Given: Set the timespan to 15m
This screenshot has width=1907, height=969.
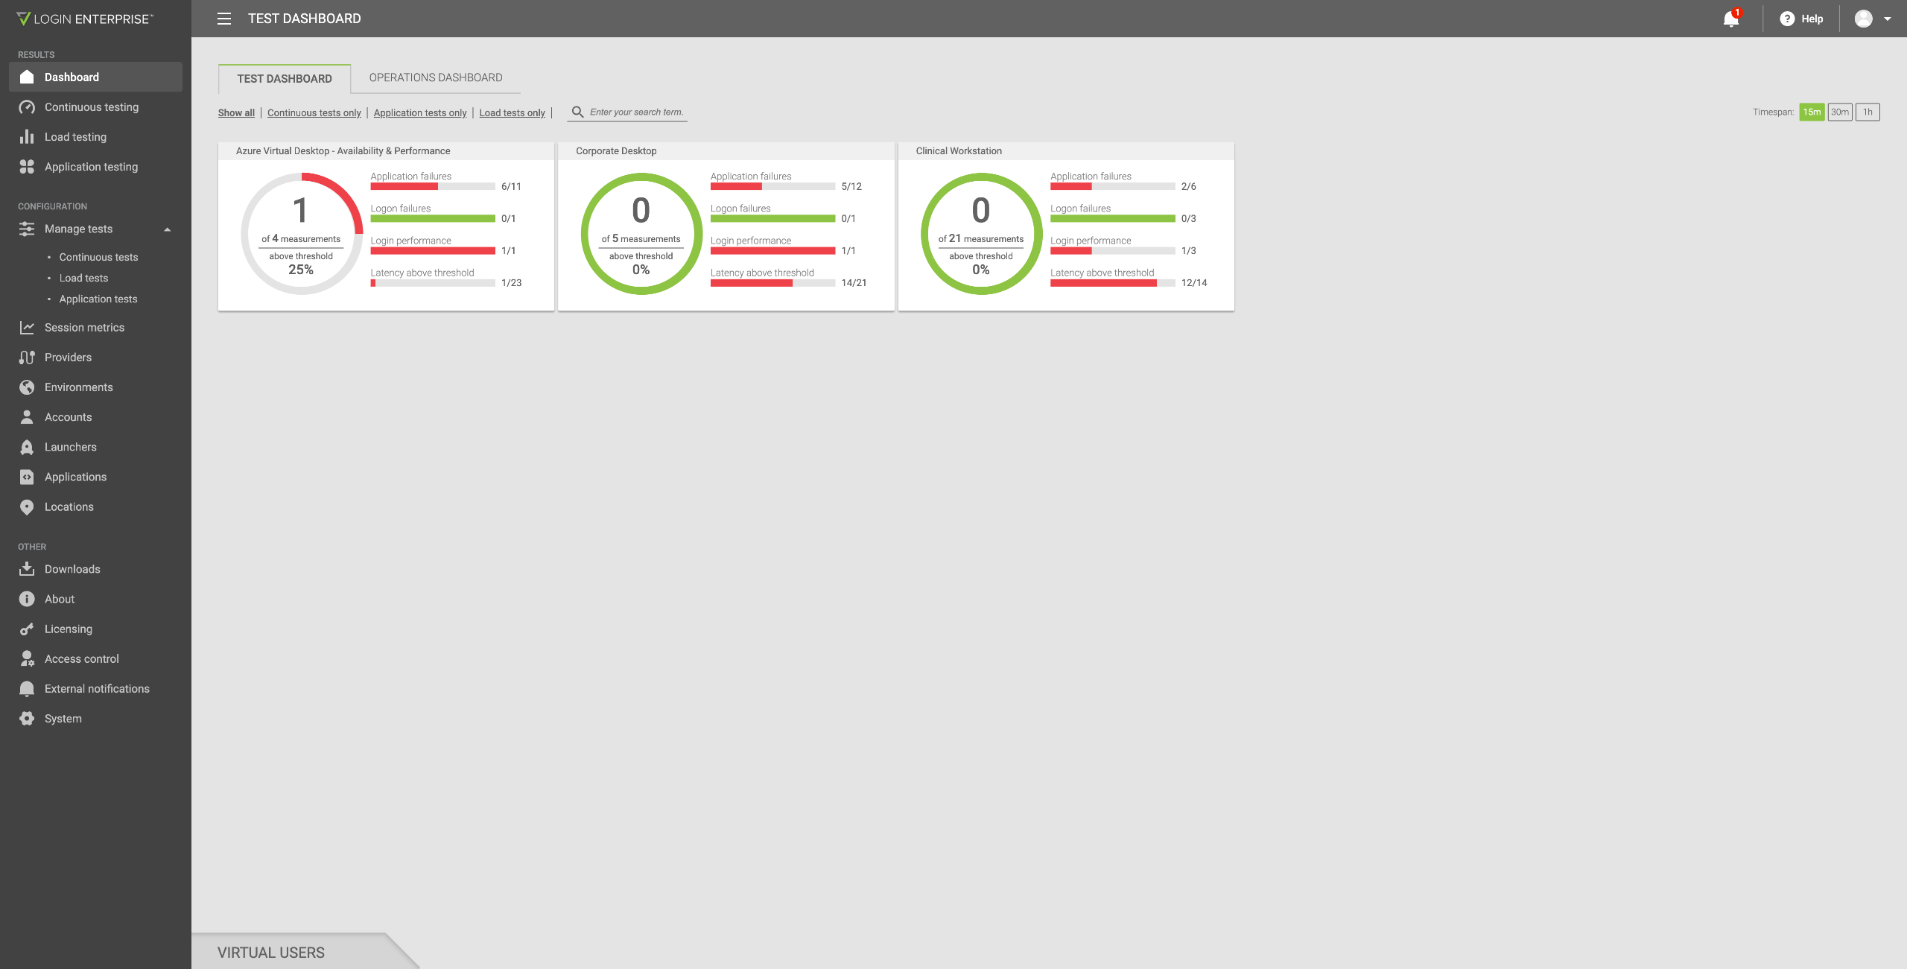Looking at the screenshot, I should (1812, 112).
